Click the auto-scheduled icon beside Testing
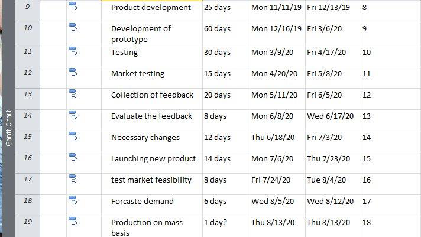 [x=73, y=51]
